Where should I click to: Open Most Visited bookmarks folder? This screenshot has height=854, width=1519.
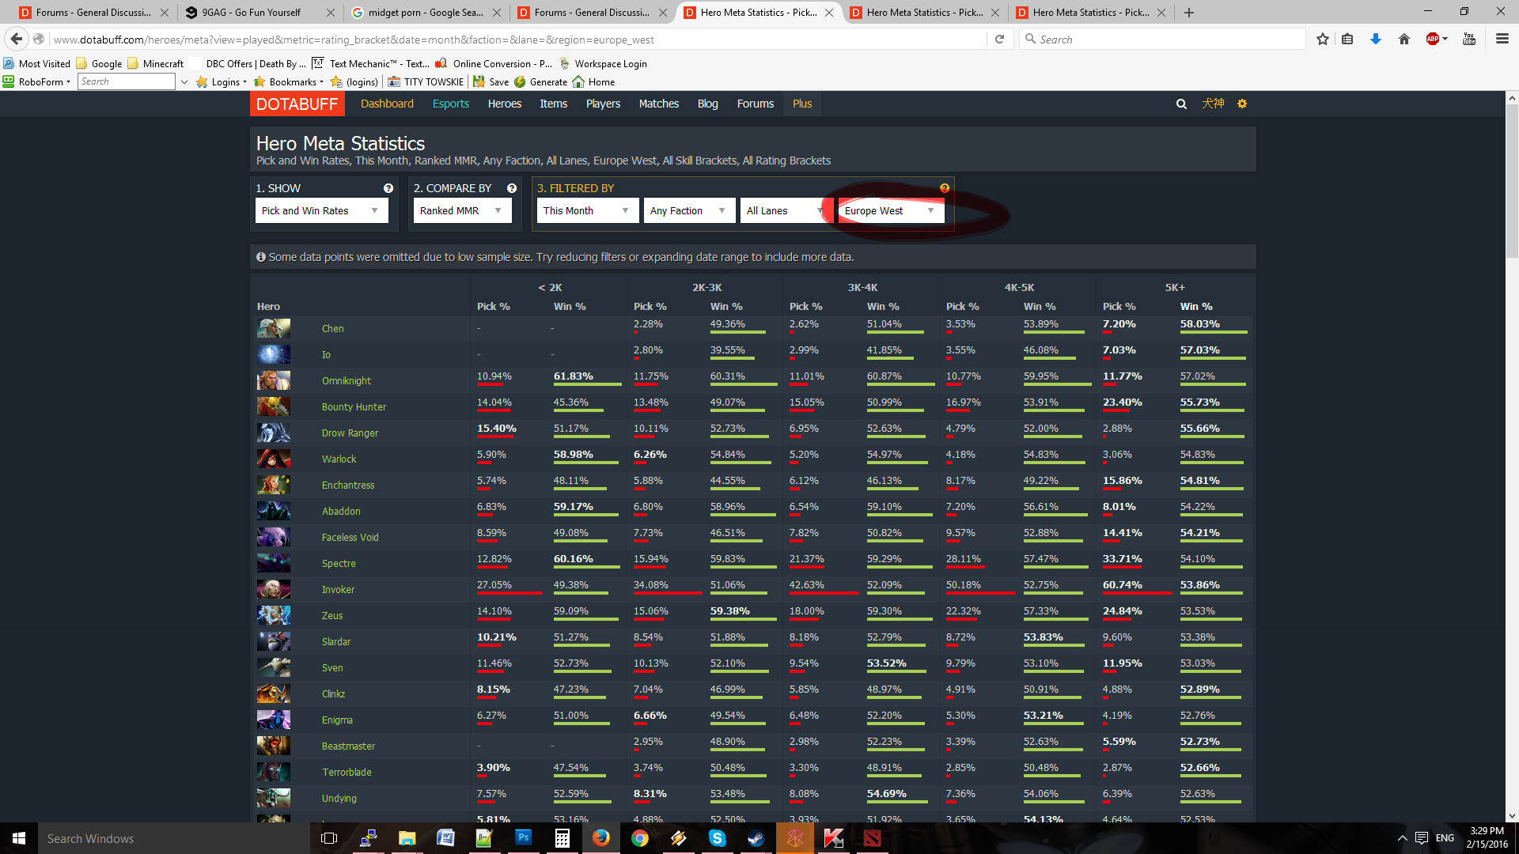[37, 63]
